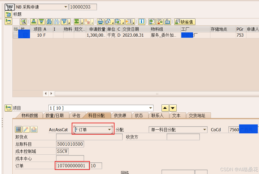
Task: Click the 项目 column header
Action: 37,29
